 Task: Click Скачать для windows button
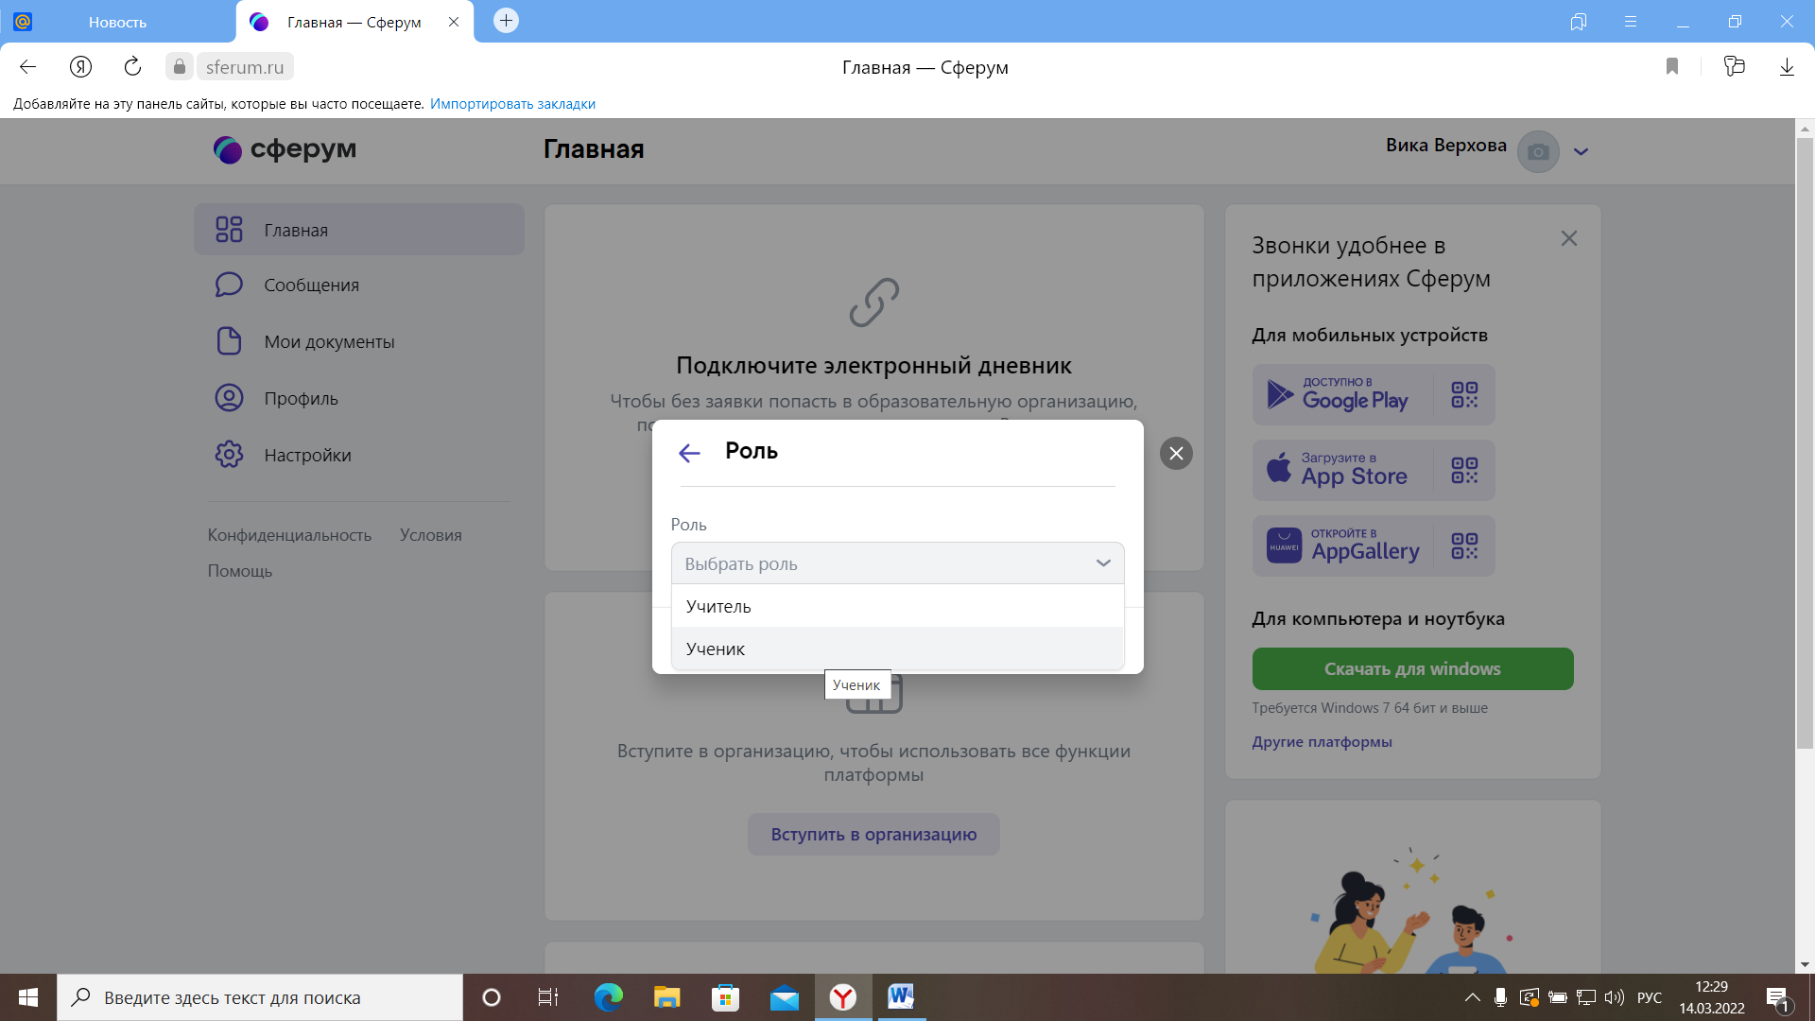tap(1412, 668)
